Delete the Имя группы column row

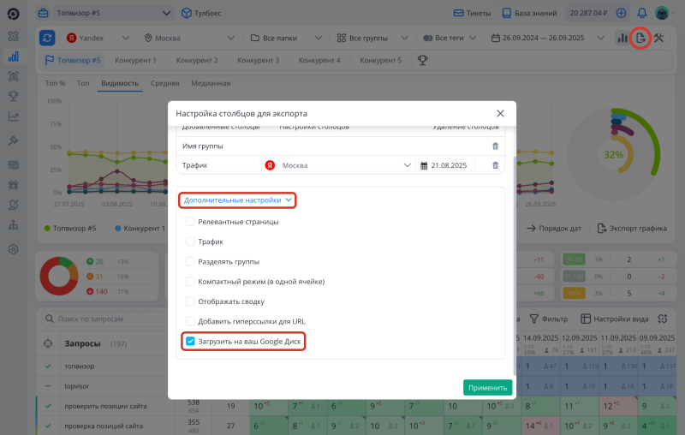(x=495, y=146)
